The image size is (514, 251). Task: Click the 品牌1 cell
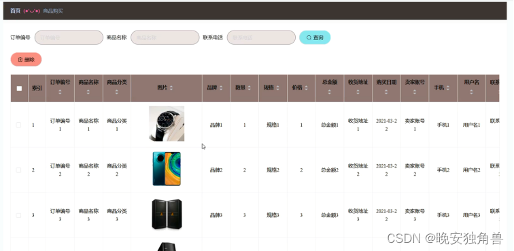(x=216, y=125)
